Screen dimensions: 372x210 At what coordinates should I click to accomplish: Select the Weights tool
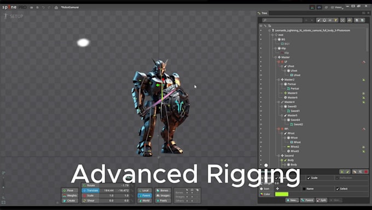pyautogui.click(x=70, y=196)
